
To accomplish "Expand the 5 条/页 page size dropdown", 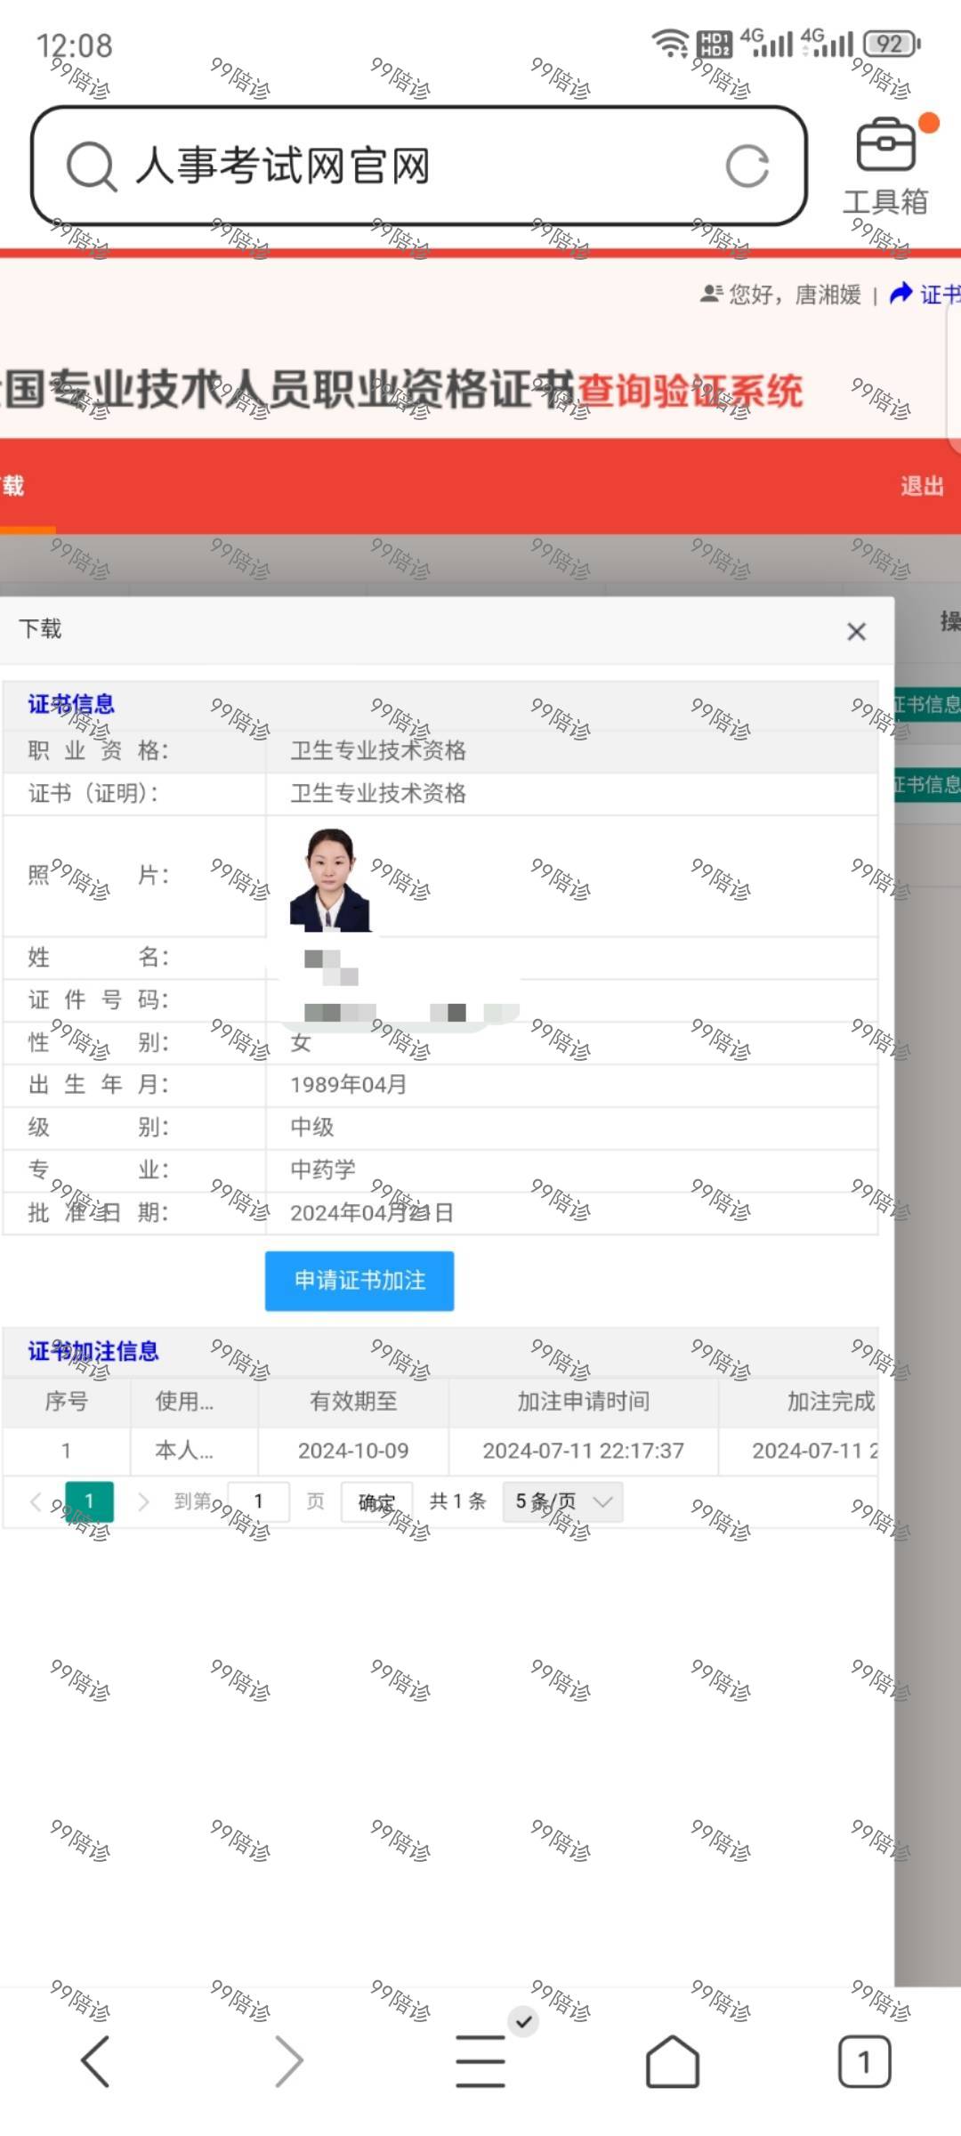I will (x=562, y=1502).
